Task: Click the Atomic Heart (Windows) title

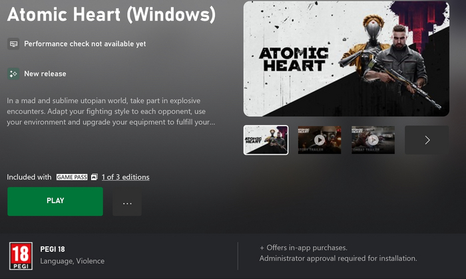Action: (x=111, y=14)
